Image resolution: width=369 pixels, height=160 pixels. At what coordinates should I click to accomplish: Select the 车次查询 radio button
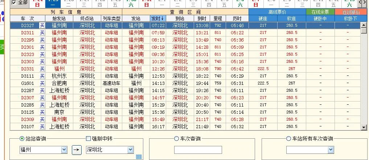point(176,139)
